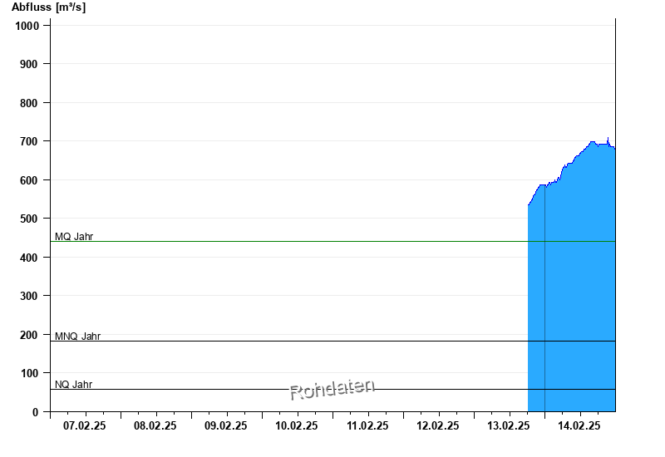Select the 12.02.25 date label

(x=438, y=426)
